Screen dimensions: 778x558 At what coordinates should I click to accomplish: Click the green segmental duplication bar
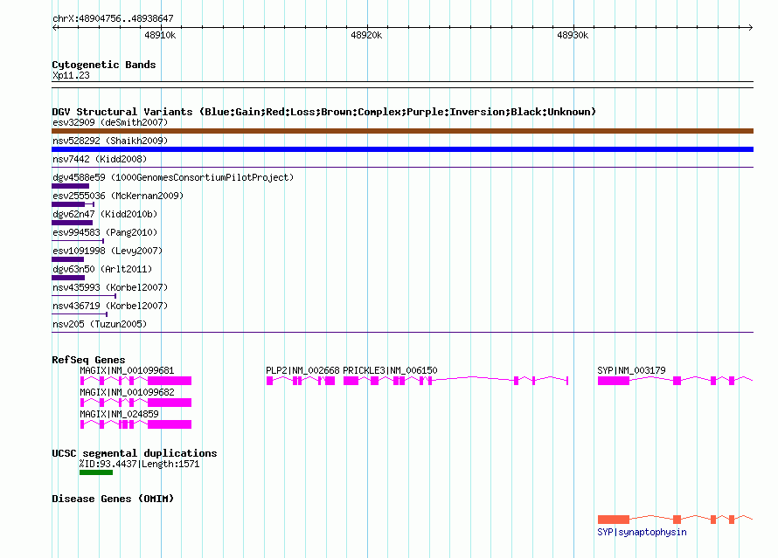pos(96,472)
